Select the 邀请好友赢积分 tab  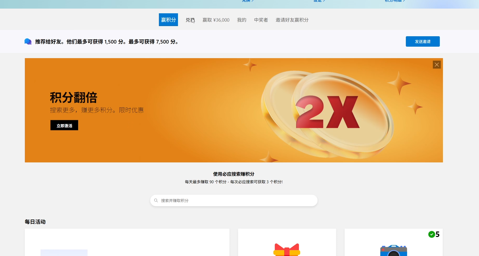[292, 20]
